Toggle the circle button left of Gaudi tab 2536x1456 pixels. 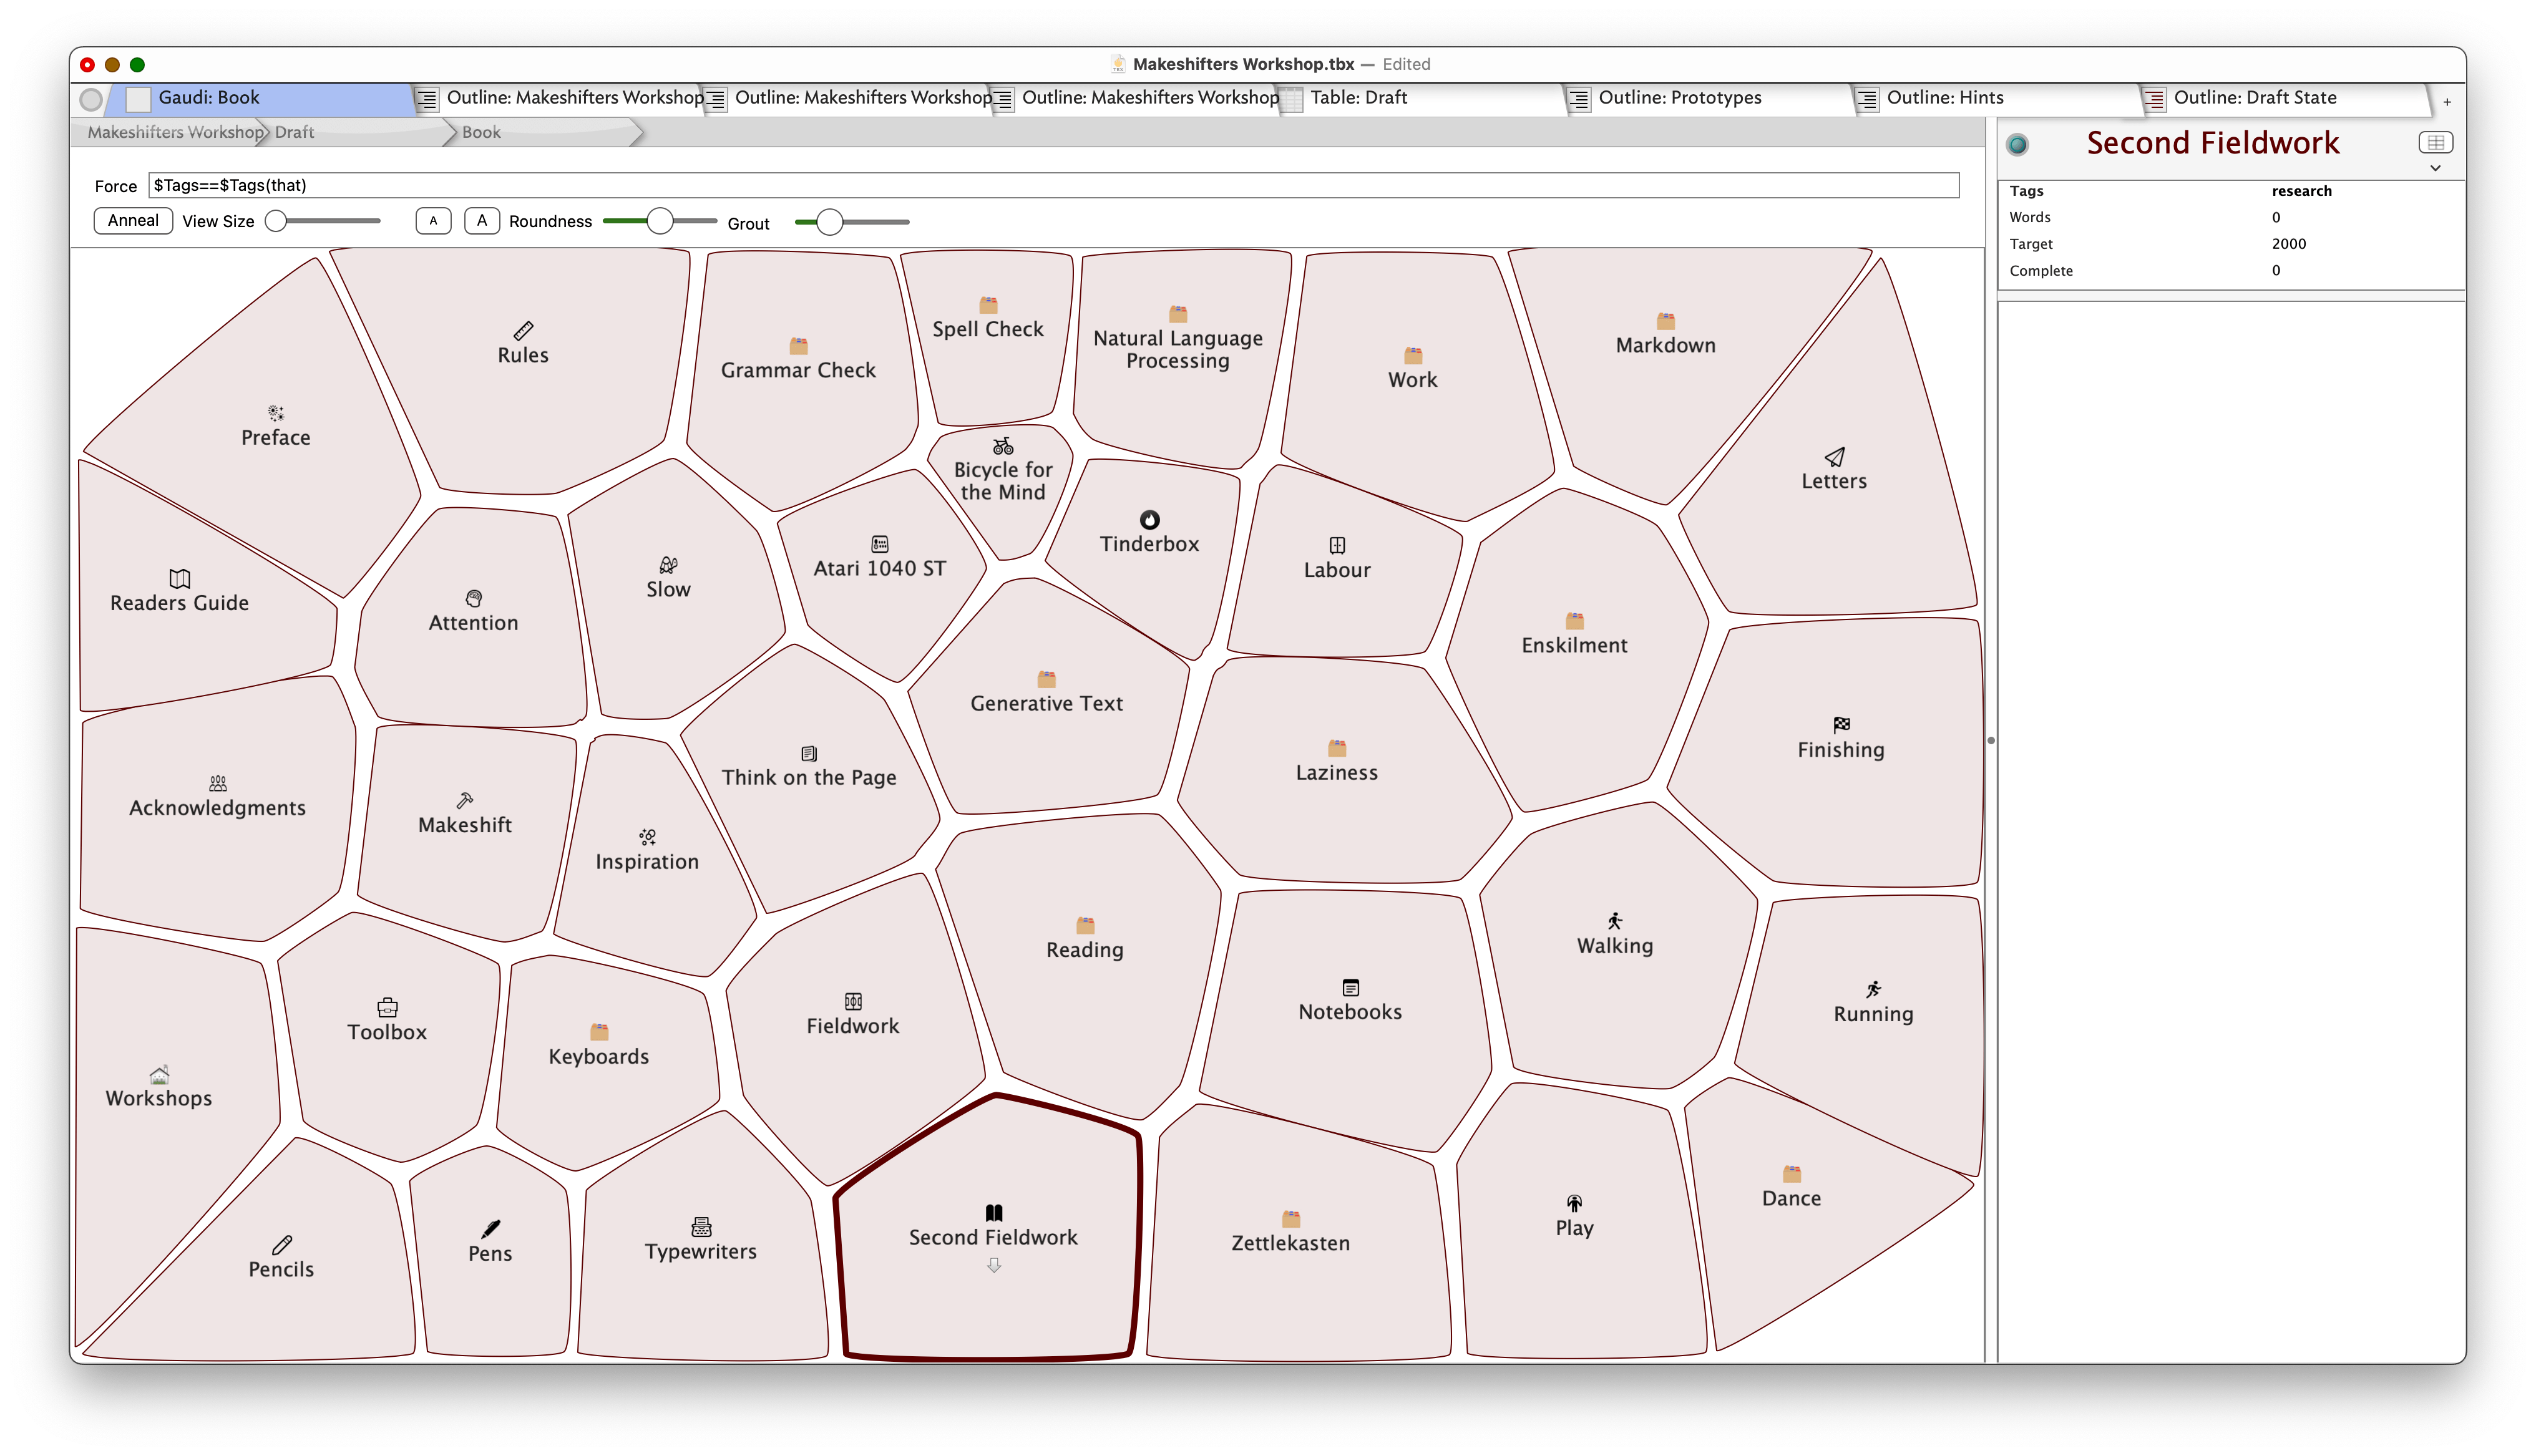click(x=91, y=99)
